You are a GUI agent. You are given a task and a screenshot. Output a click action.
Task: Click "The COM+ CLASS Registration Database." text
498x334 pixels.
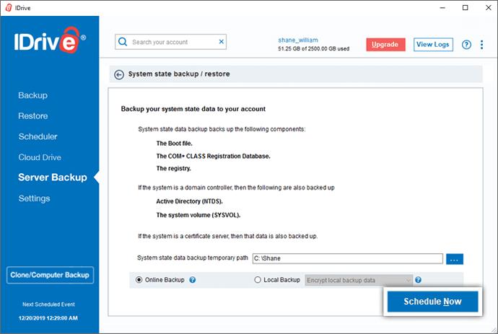213,157
